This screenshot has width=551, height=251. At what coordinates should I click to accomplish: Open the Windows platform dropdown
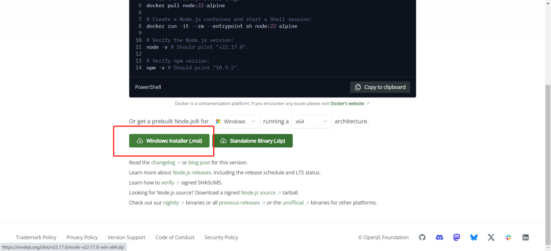pyautogui.click(x=236, y=121)
